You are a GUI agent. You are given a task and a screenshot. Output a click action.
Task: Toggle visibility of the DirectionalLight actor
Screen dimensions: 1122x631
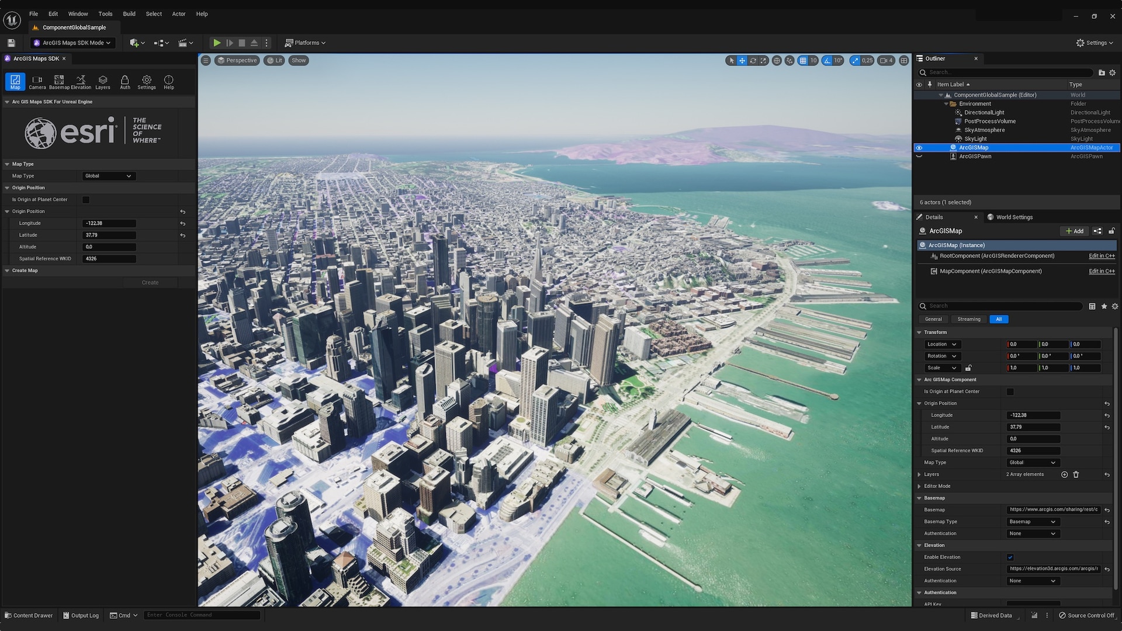click(919, 112)
